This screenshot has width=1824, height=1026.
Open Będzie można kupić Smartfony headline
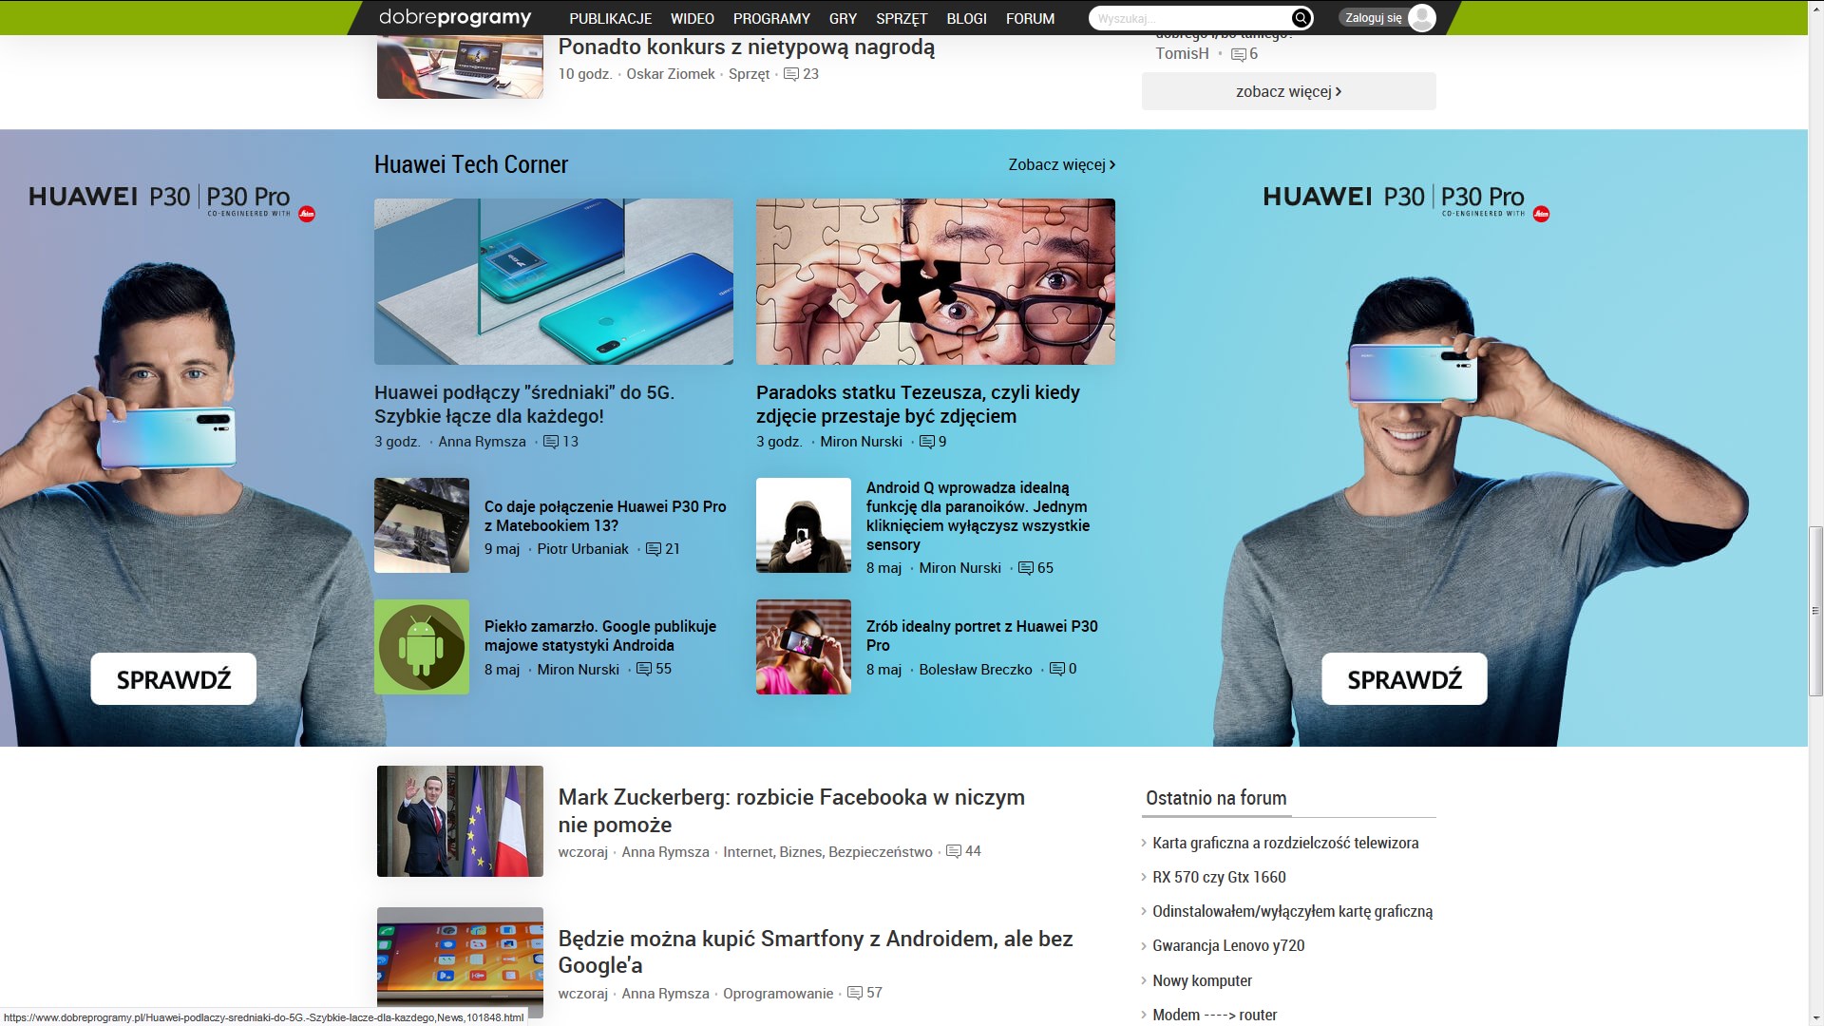pyautogui.click(x=815, y=952)
